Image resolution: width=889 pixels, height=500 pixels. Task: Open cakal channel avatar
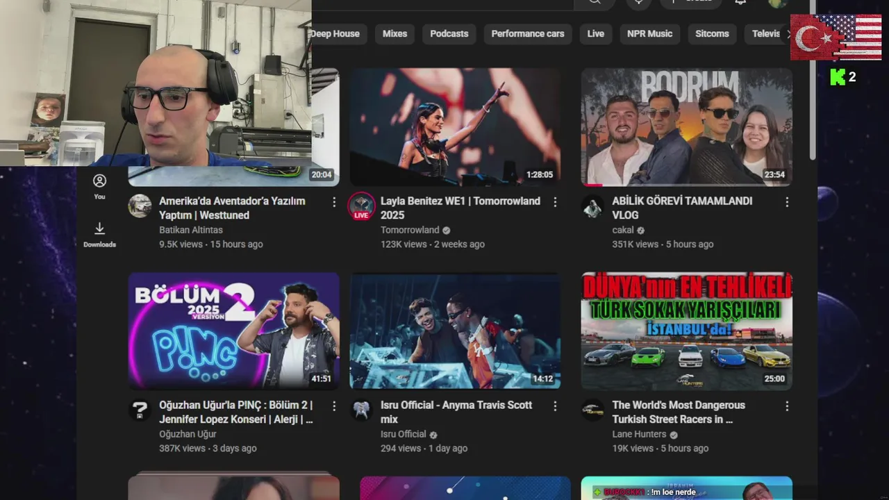pyautogui.click(x=593, y=206)
